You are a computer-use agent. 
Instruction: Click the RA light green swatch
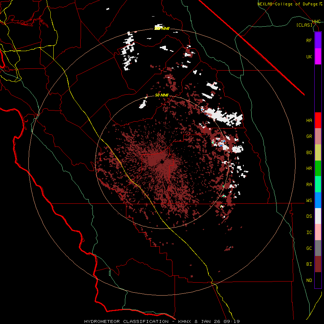pyautogui.click(x=318, y=184)
